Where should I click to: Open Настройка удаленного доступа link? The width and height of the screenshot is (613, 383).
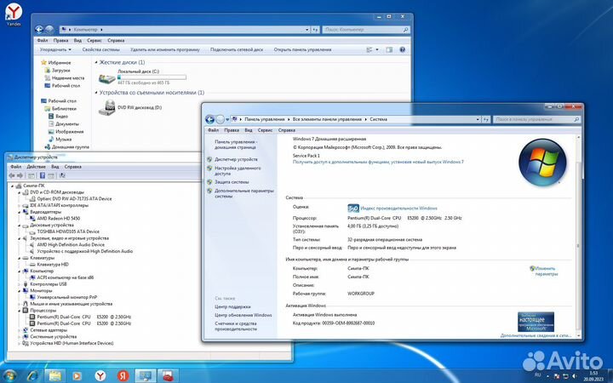pyautogui.click(x=238, y=171)
